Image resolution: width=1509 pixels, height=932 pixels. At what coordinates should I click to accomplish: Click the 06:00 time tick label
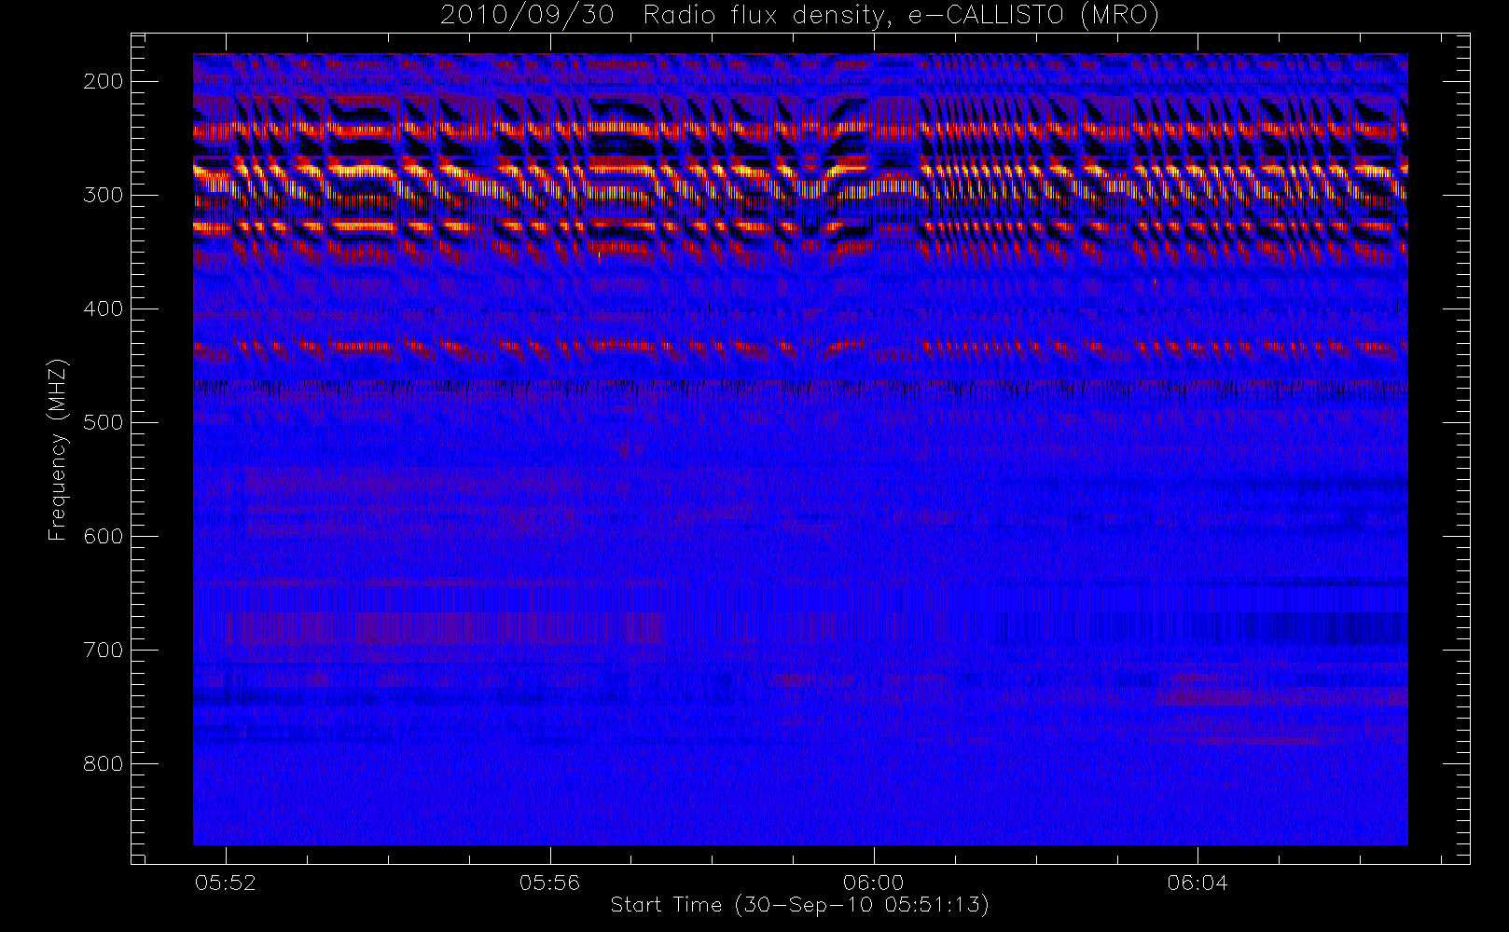coord(873,883)
